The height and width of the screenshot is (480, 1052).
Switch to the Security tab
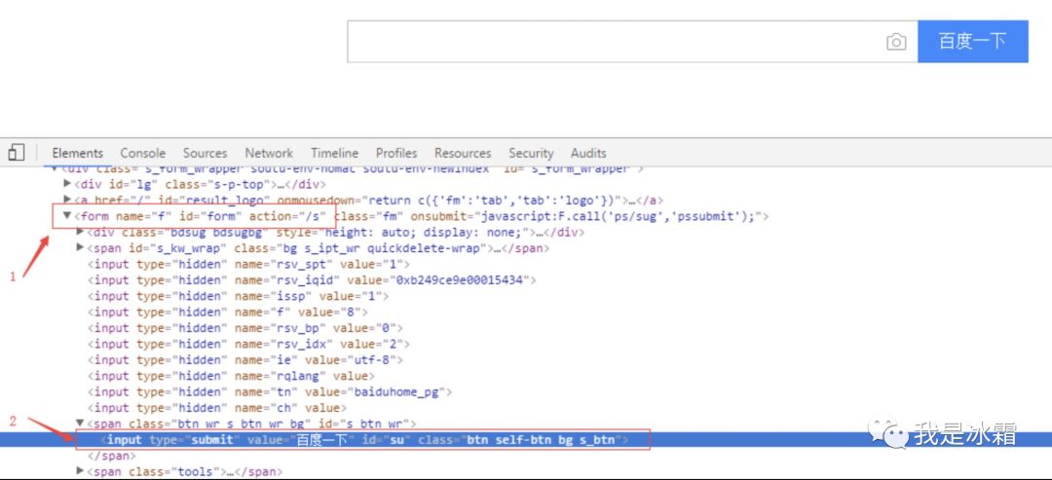point(532,153)
